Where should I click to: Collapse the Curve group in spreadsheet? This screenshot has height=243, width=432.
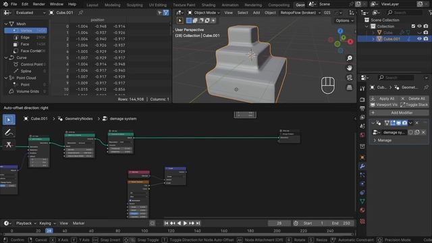(x=6, y=58)
